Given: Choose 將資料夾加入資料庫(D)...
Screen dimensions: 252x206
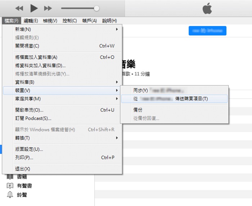Looking at the screenshot, I should click(62, 66).
